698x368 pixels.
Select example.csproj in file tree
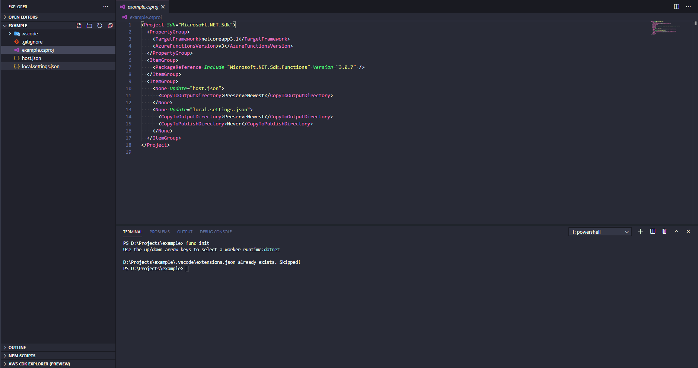[58, 50]
